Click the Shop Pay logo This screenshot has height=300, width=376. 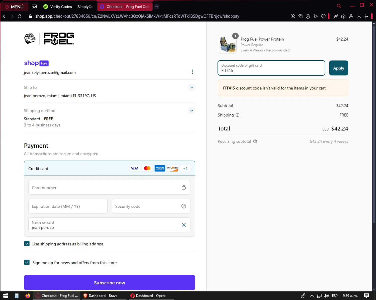36,63
